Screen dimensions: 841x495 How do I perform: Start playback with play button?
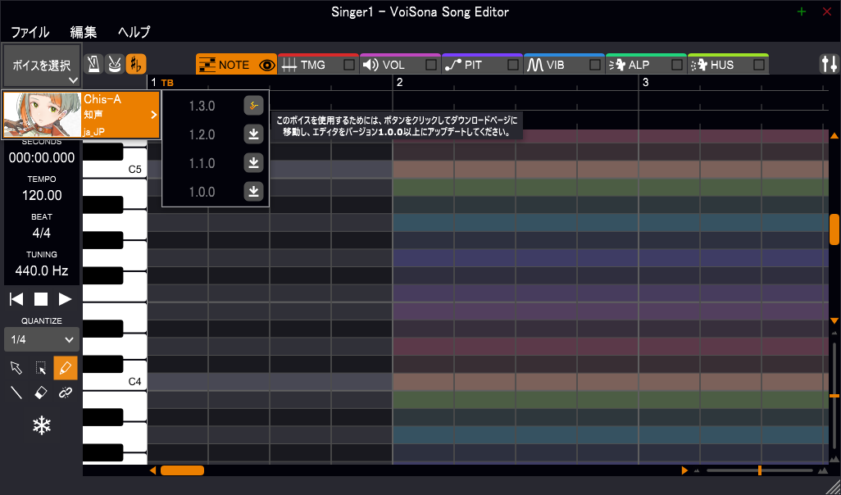click(x=66, y=299)
